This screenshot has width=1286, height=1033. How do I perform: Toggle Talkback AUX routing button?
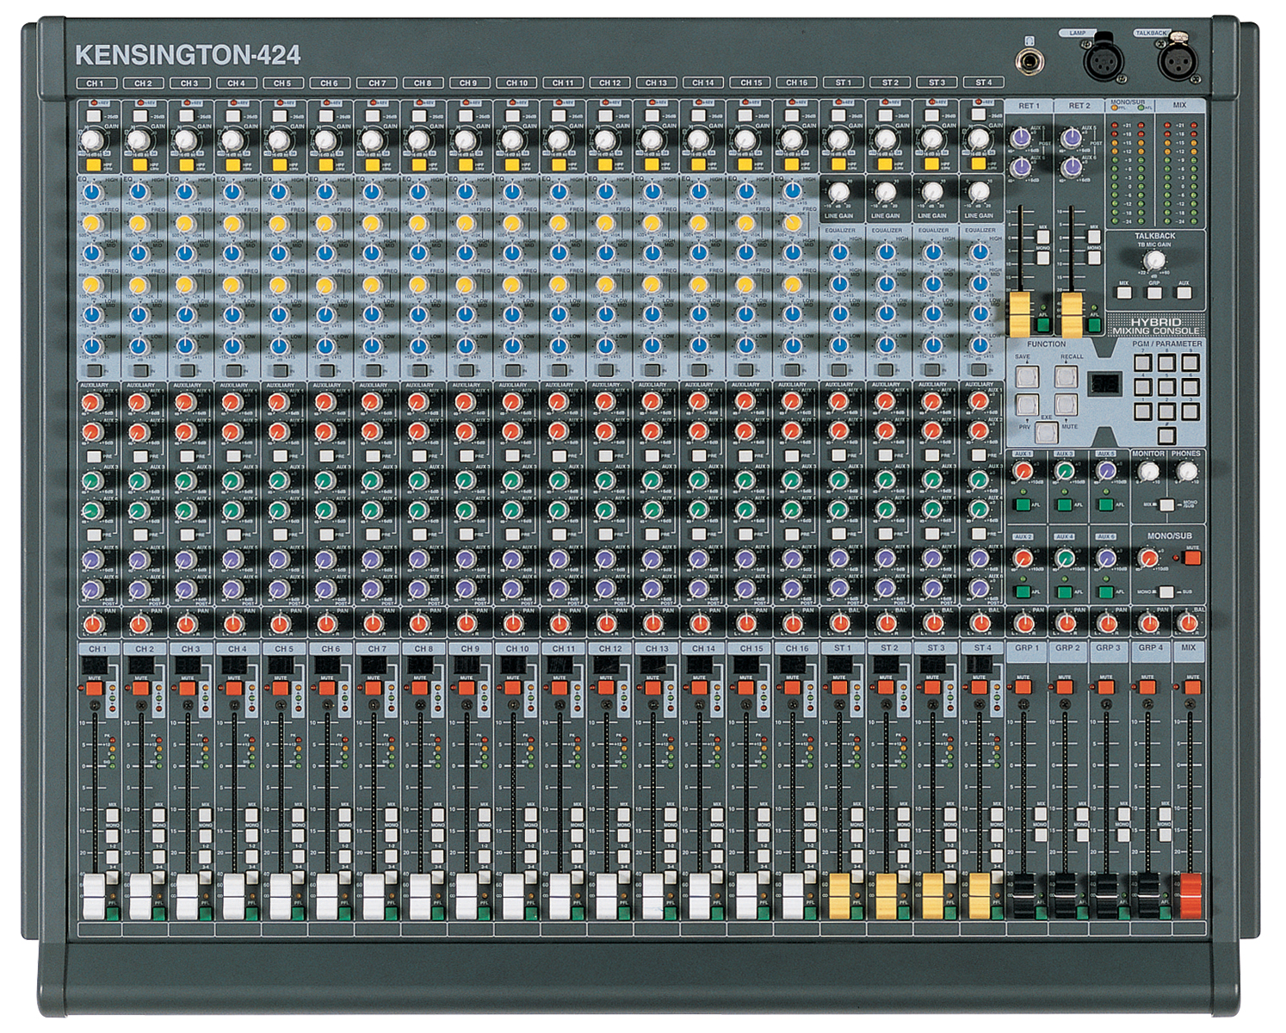click(1184, 293)
